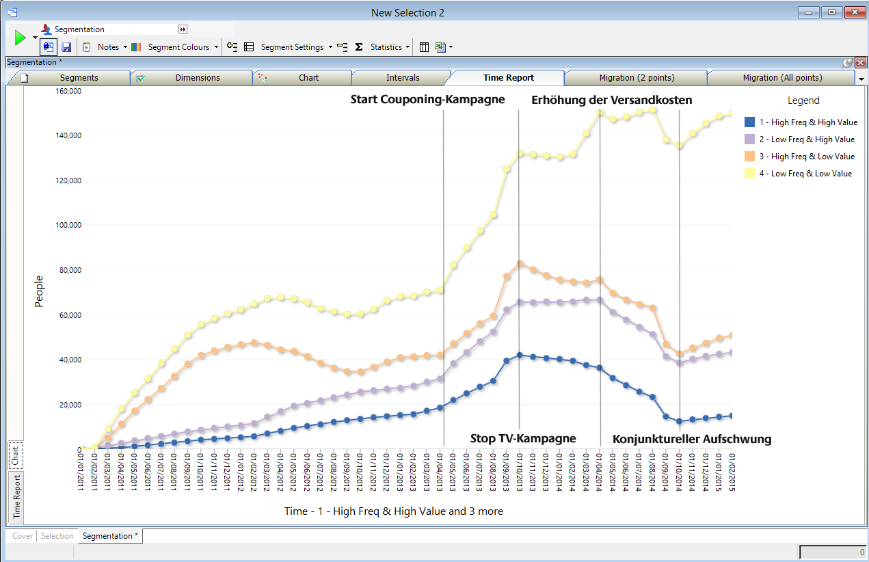This screenshot has width=869, height=562.
Task: Select the vertical Chart side tab
Action: pos(15,455)
